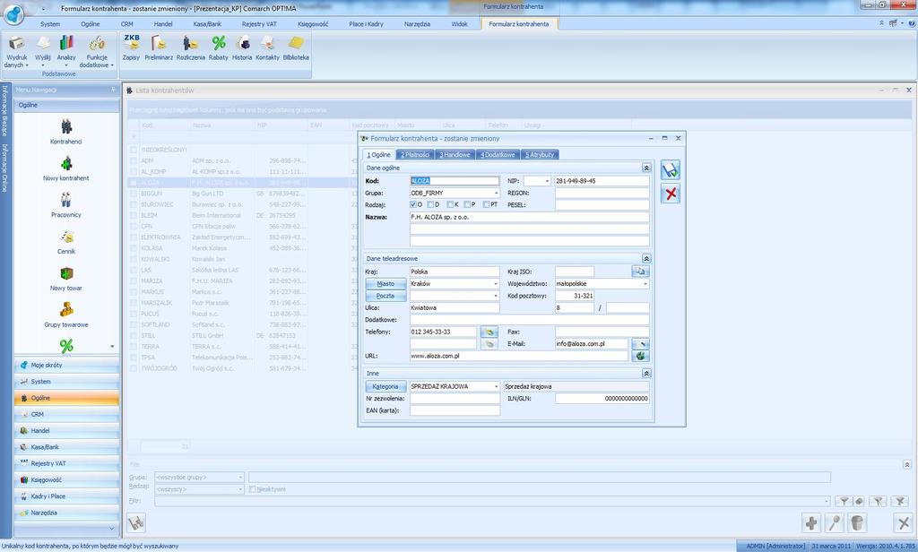Cancel the contractor form with the red X
The image size is (918, 552).
[671, 194]
